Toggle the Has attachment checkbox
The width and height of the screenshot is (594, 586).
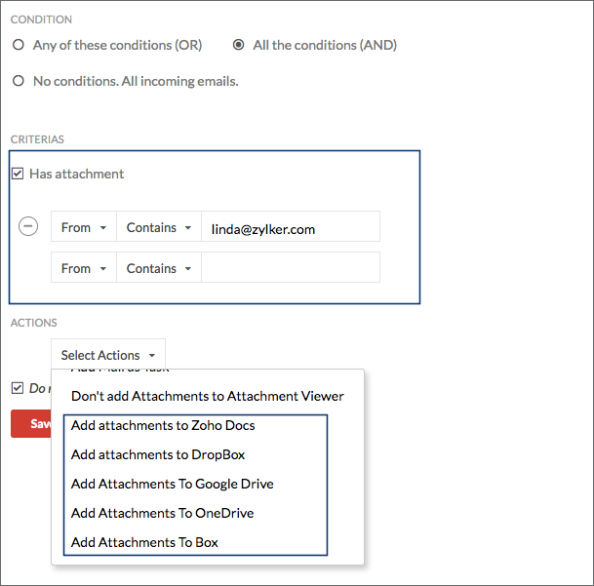(x=18, y=174)
